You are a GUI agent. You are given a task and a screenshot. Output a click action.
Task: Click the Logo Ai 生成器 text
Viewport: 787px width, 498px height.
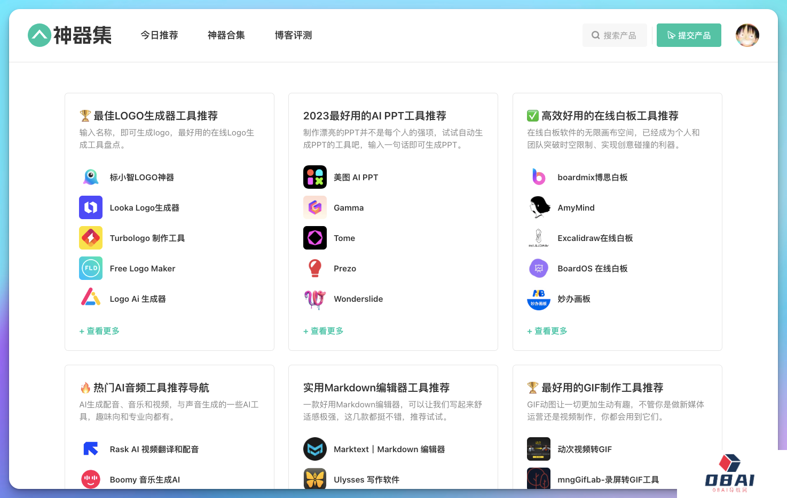pos(138,299)
